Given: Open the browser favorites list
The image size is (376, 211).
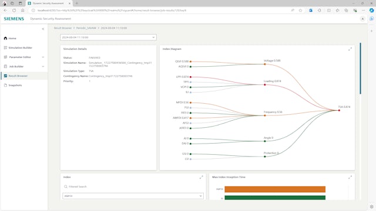Looking at the screenshot, I should point(338,11).
